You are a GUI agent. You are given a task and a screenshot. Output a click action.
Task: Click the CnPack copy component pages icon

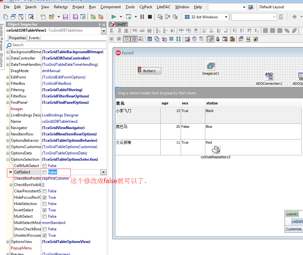(x=157, y=39)
